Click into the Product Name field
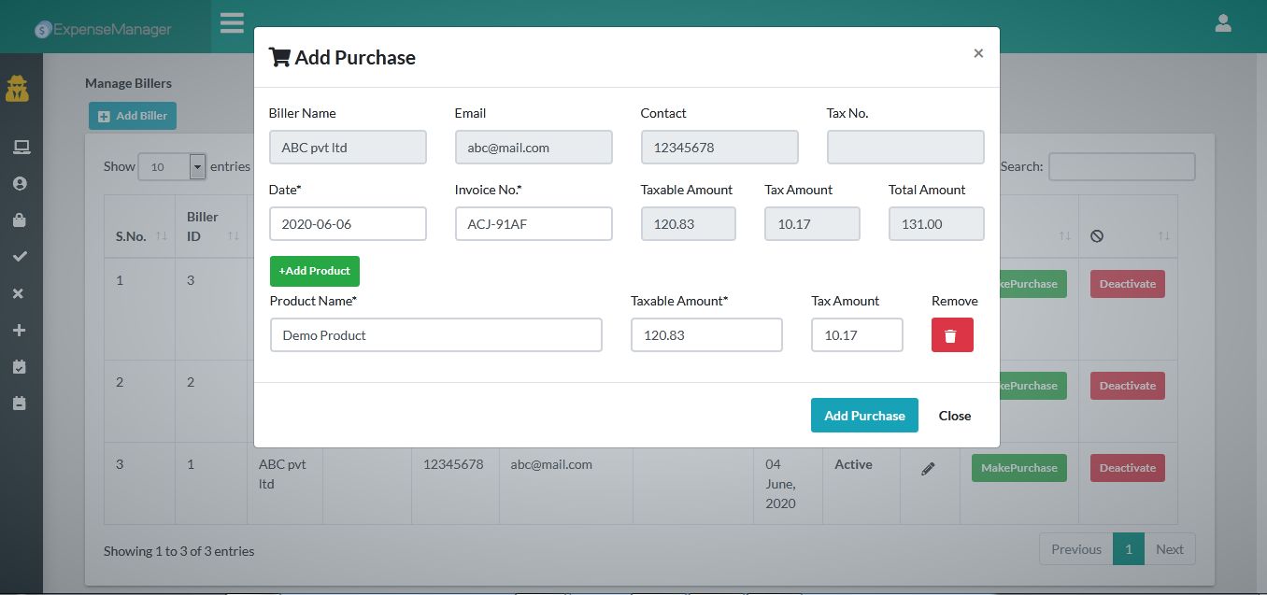1267x595 pixels. point(435,335)
